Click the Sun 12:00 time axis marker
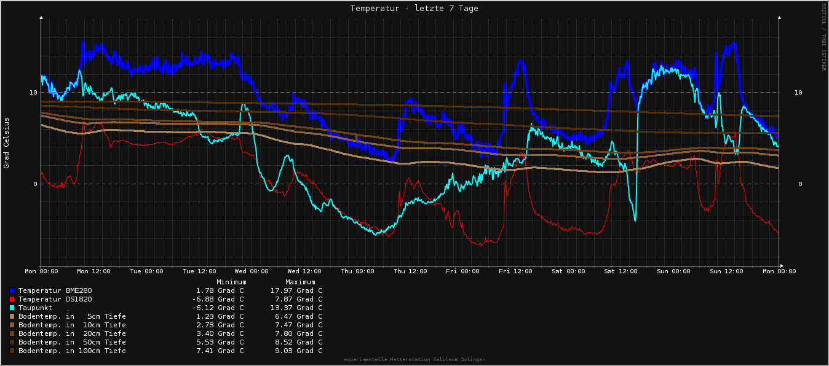 [726, 271]
